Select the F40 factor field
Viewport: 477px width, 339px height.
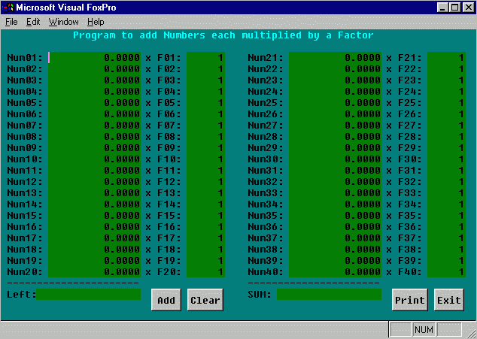[x=446, y=271]
